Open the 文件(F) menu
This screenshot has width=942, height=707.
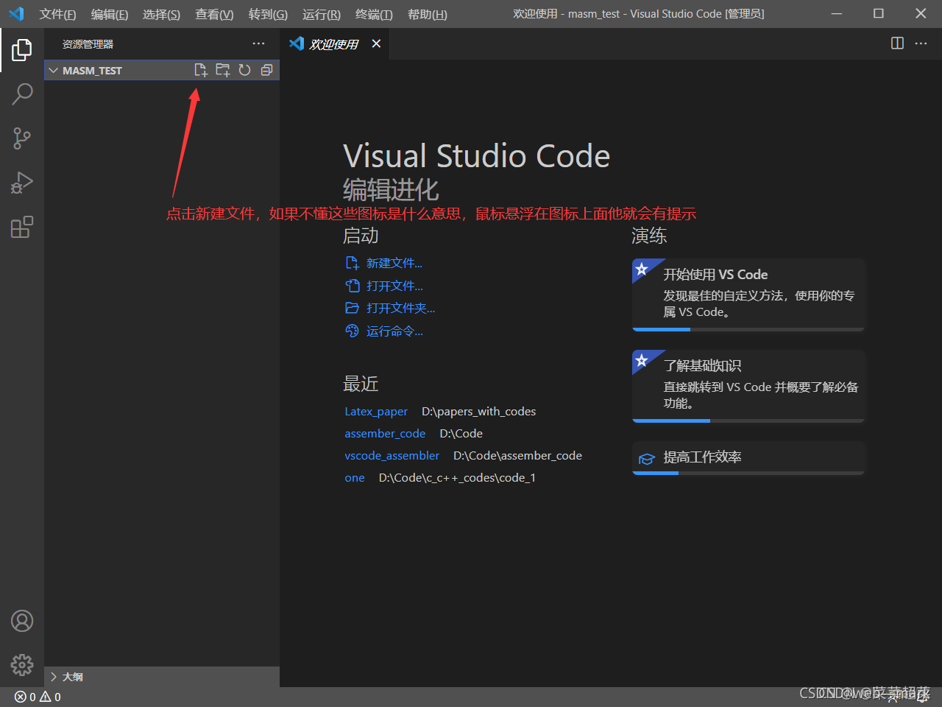57,14
